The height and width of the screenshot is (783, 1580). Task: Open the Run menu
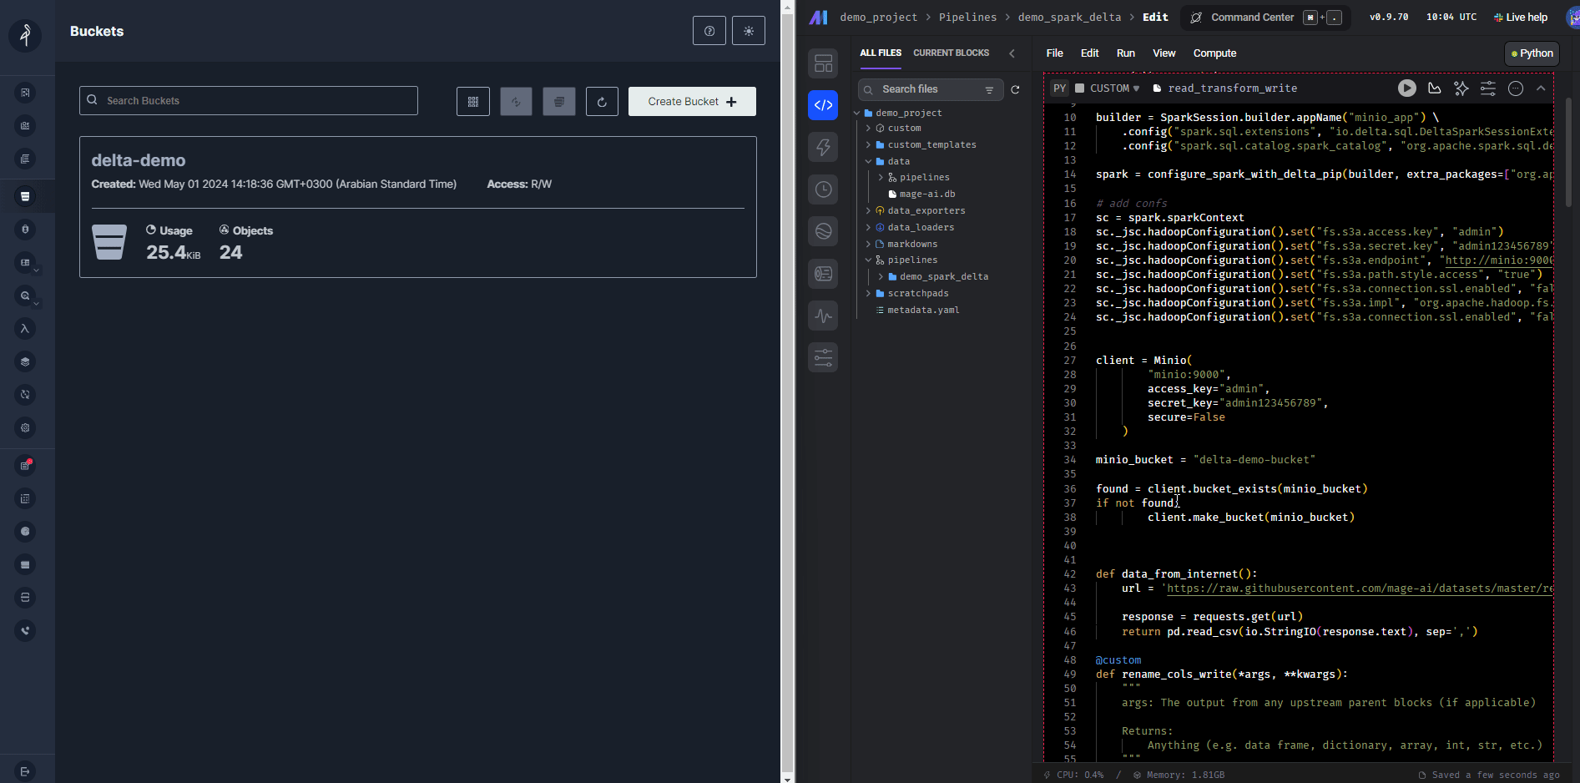[1125, 53]
